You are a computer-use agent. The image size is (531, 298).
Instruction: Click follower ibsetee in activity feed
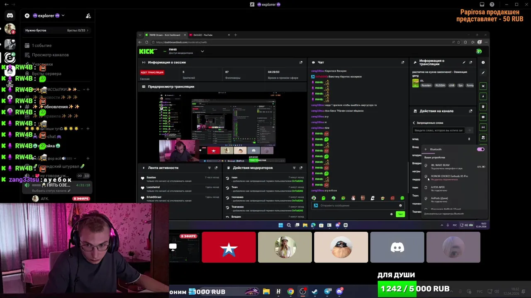151,178
